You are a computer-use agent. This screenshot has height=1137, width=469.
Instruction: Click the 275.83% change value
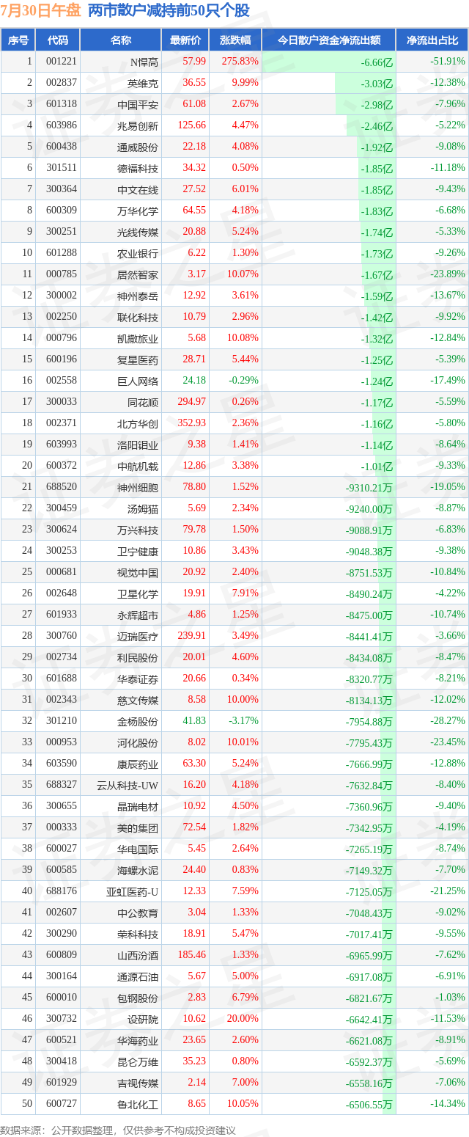click(241, 62)
